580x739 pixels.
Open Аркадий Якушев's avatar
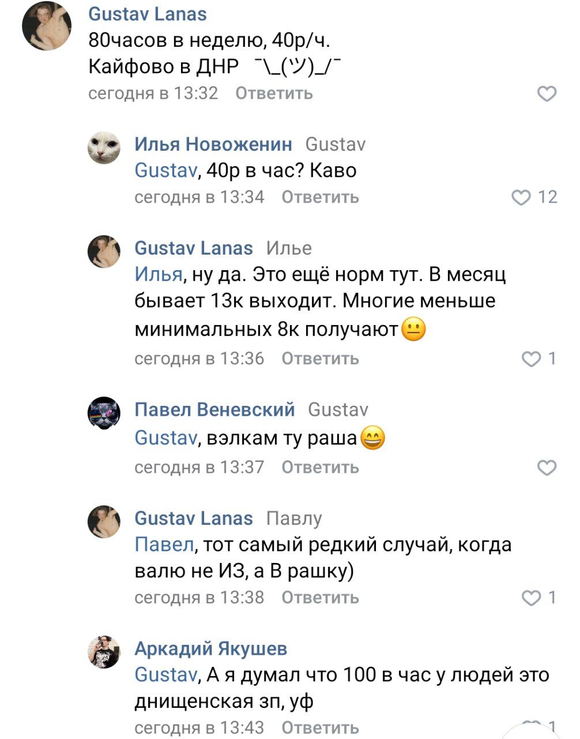coord(104,652)
